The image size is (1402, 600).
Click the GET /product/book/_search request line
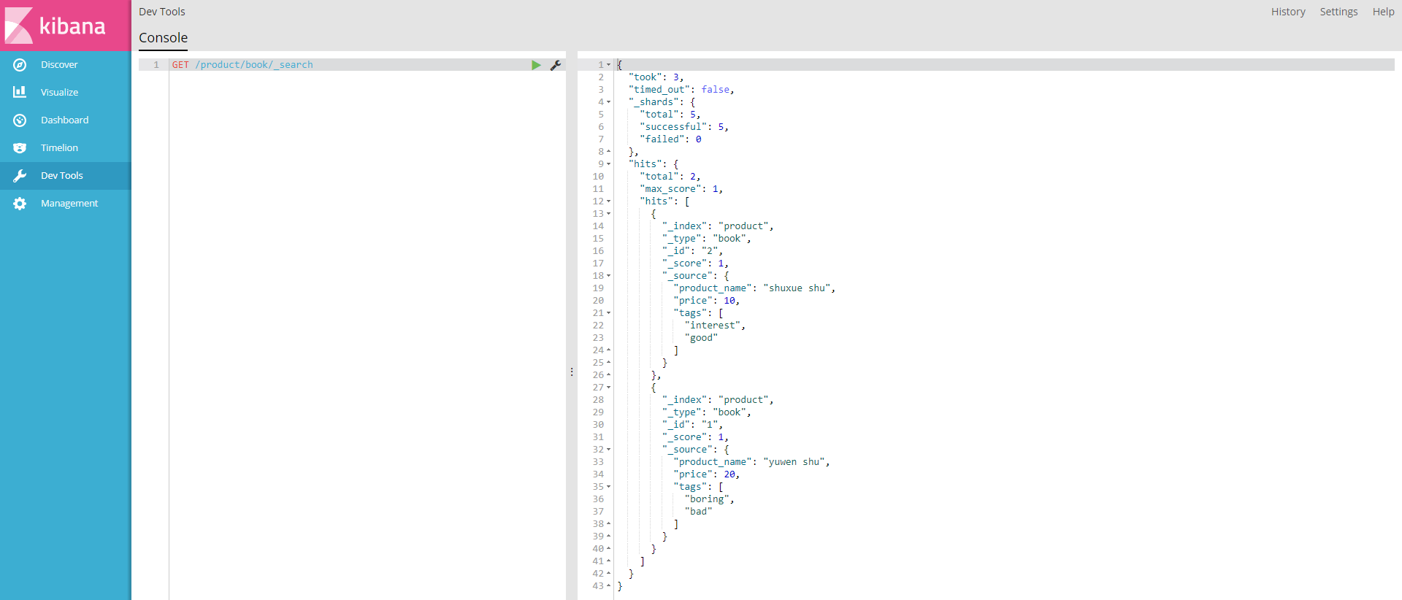(x=242, y=65)
